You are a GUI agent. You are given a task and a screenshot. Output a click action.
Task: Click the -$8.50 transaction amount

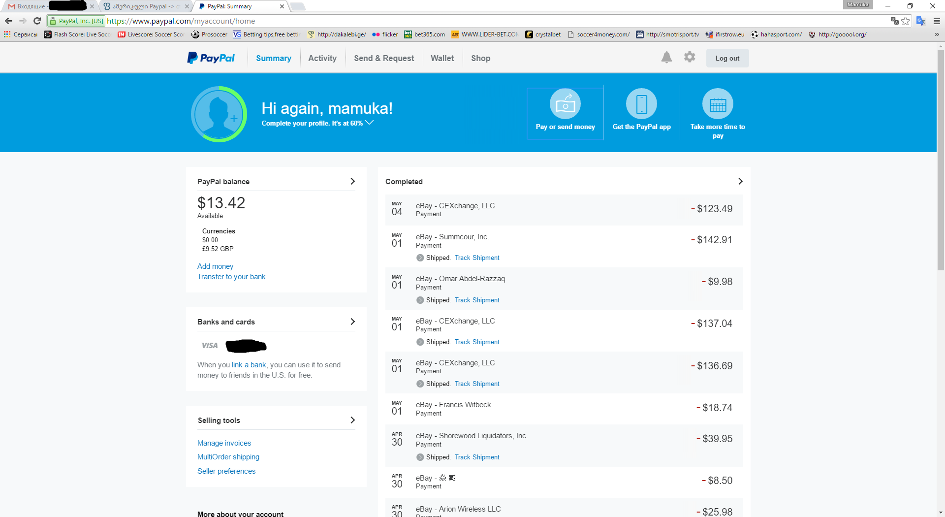717,481
